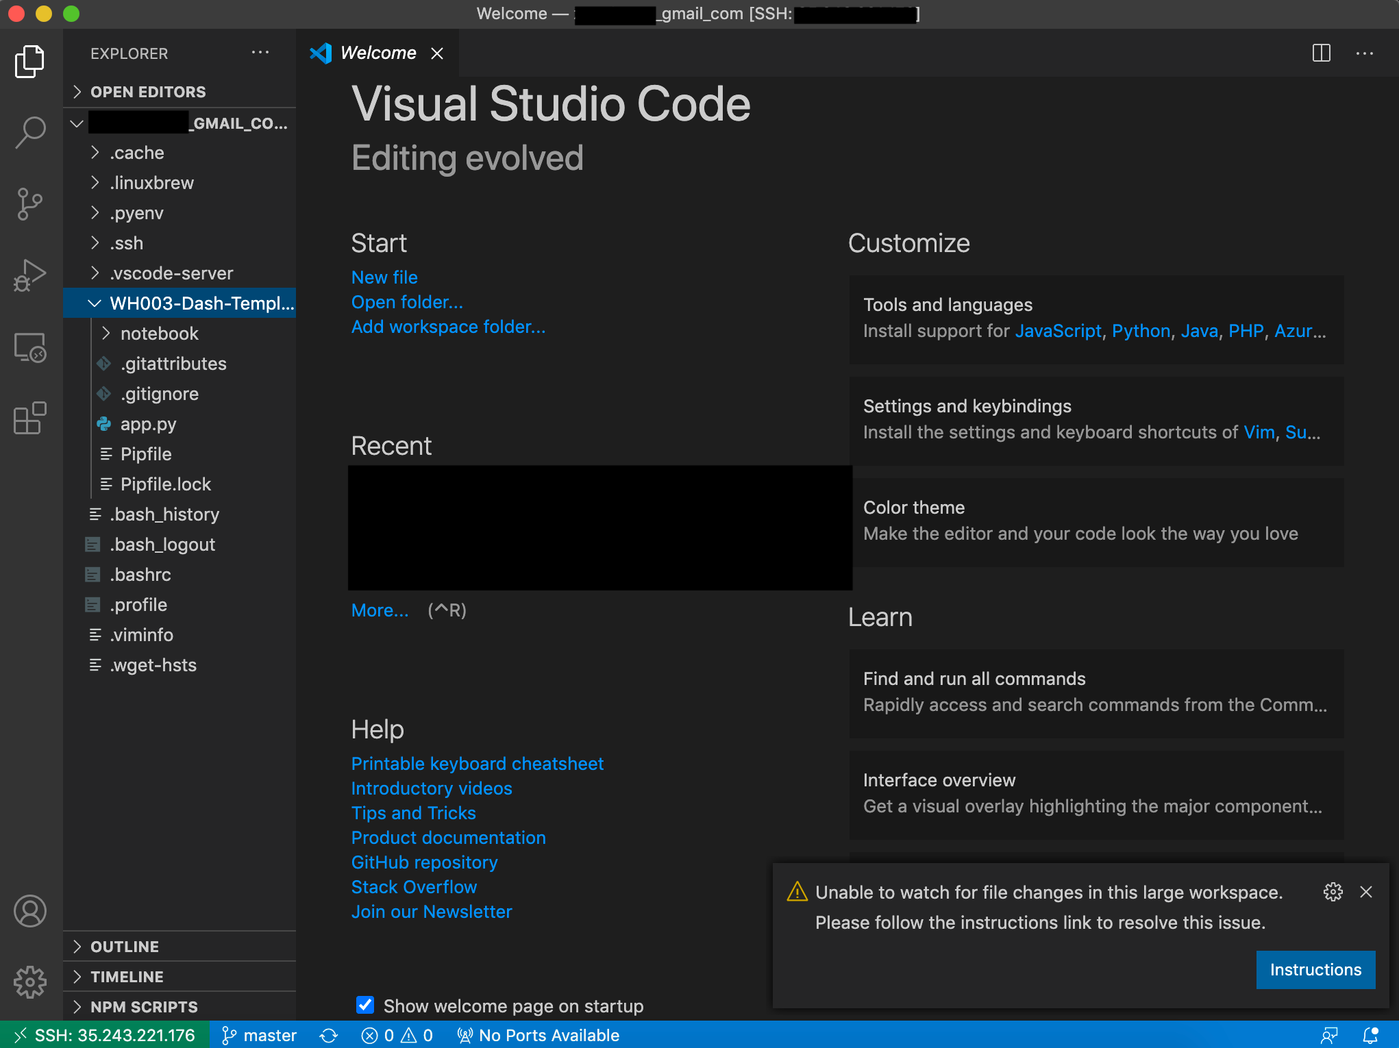Screen dimensions: 1399x1048
Task: Install Vim keybindings link
Action: click(1259, 432)
